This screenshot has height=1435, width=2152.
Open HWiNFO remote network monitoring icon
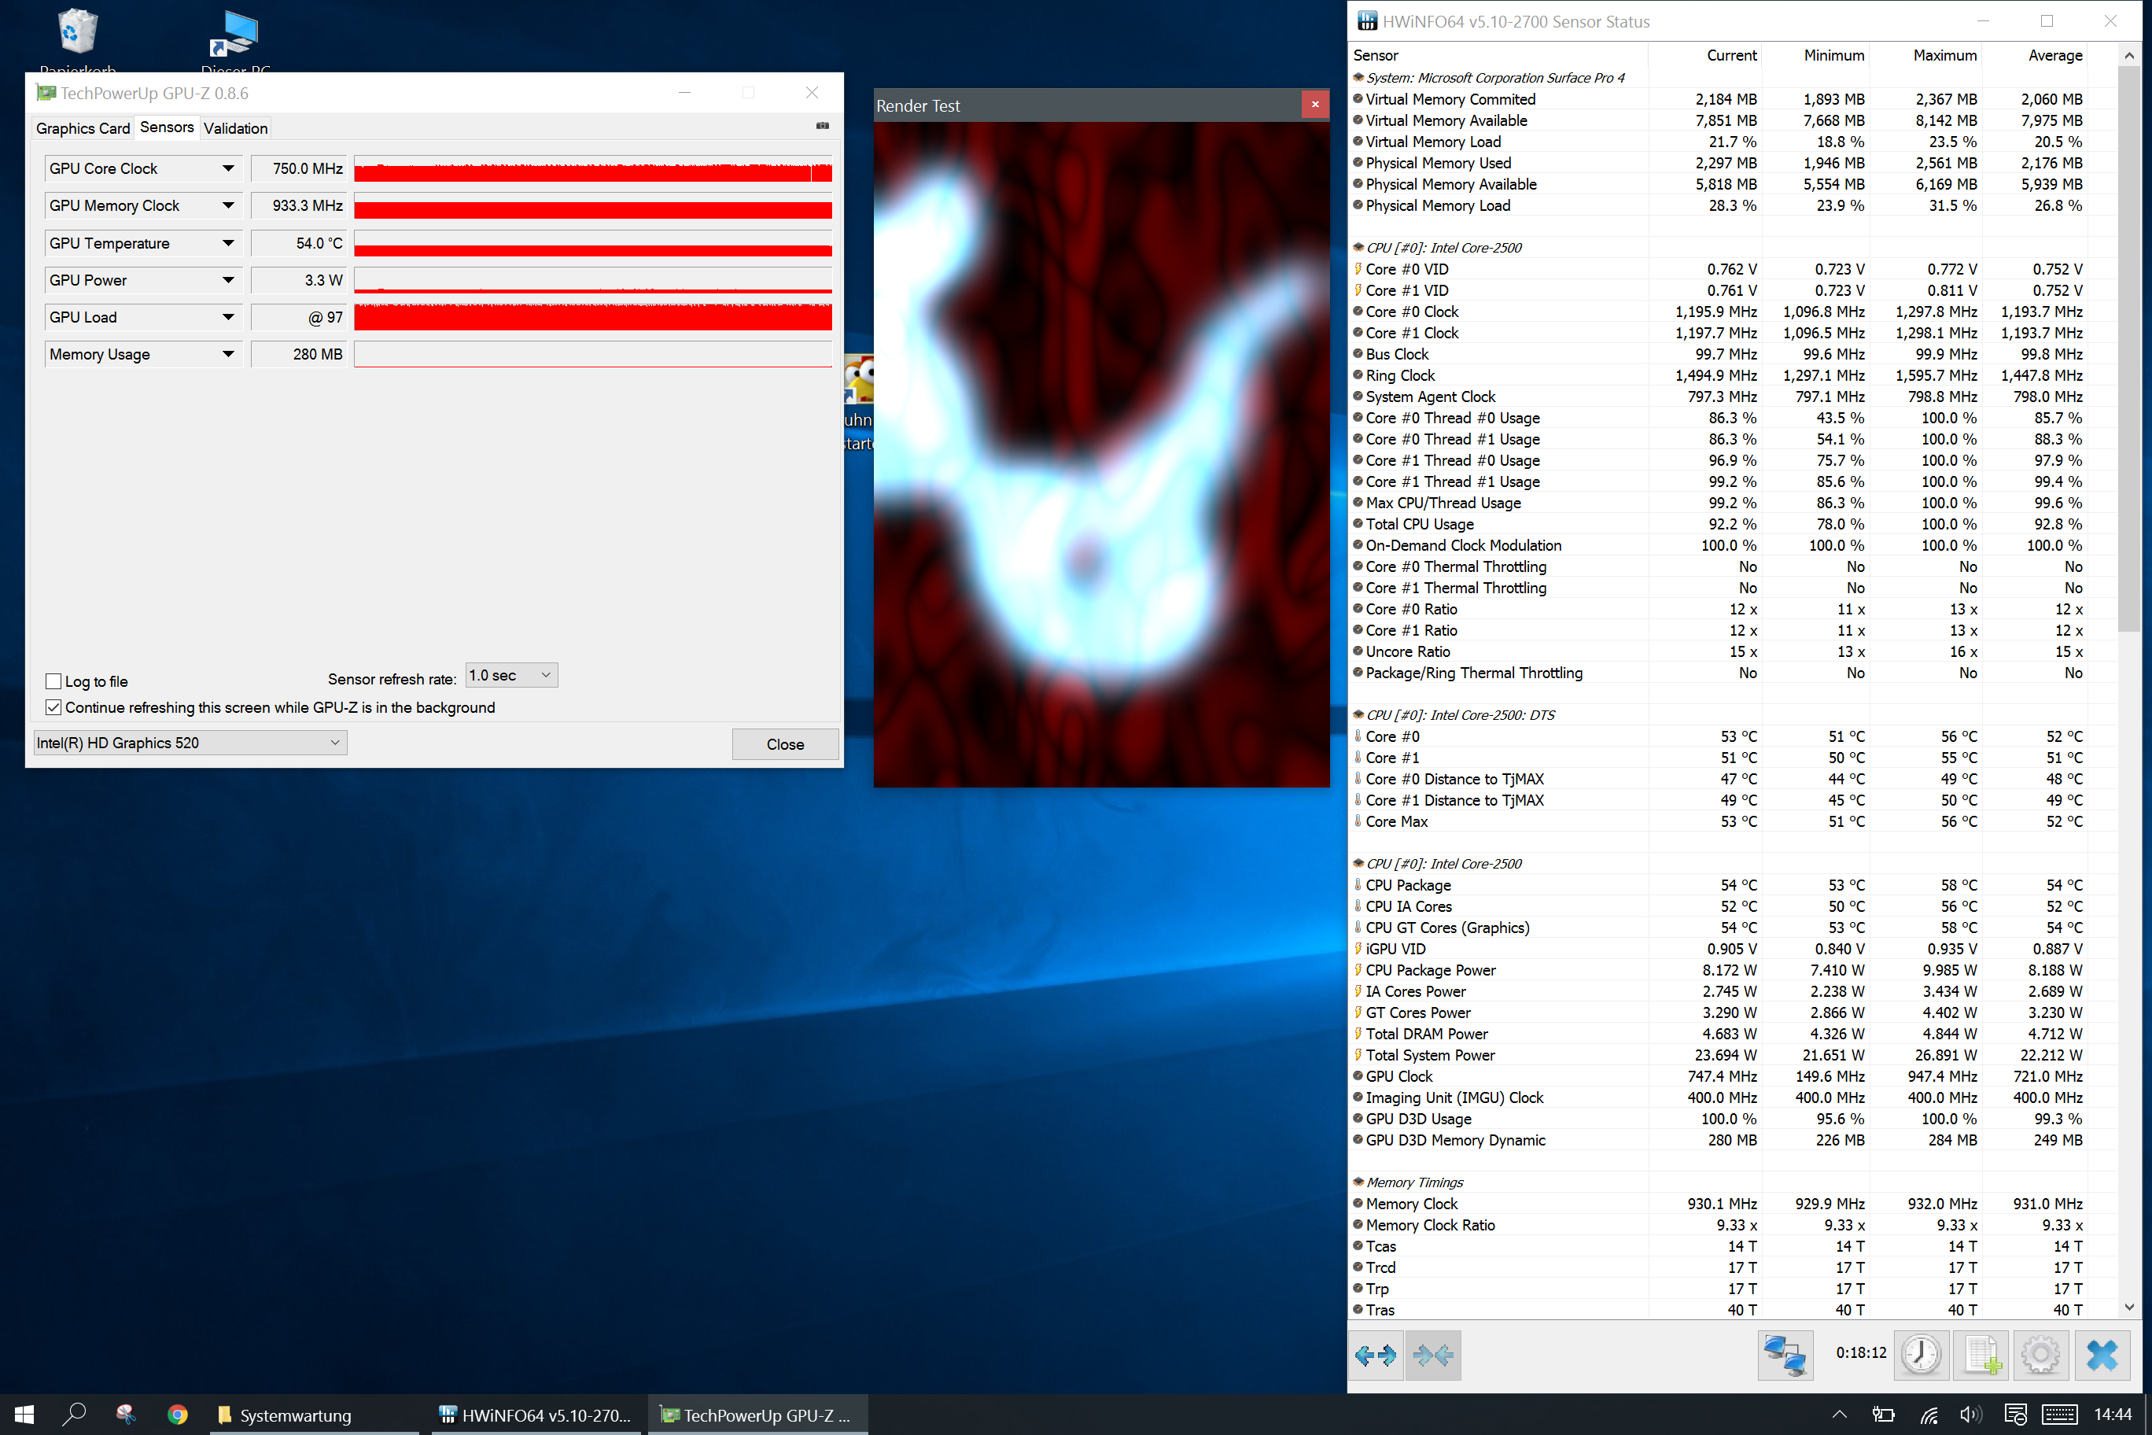point(1784,1356)
